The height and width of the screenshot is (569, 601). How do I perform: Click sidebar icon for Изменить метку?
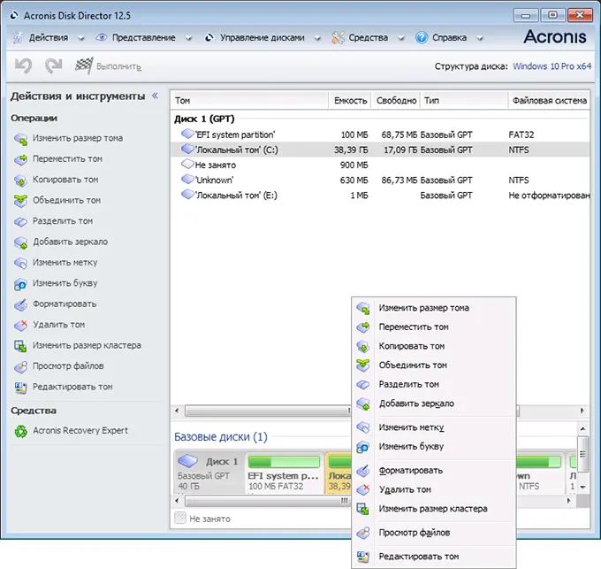coord(20,263)
